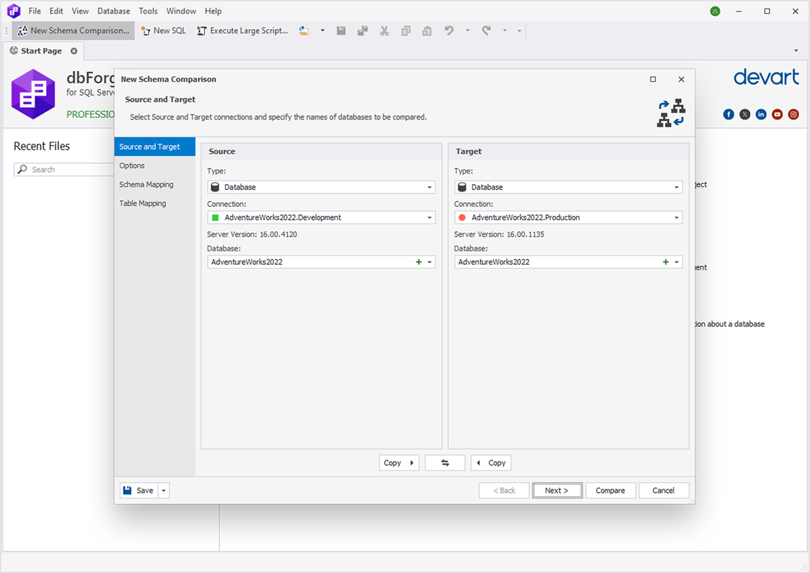Go to the Source and Target wizard page
The height and width of the screenshot is (573, 810).
click(155, 146)
